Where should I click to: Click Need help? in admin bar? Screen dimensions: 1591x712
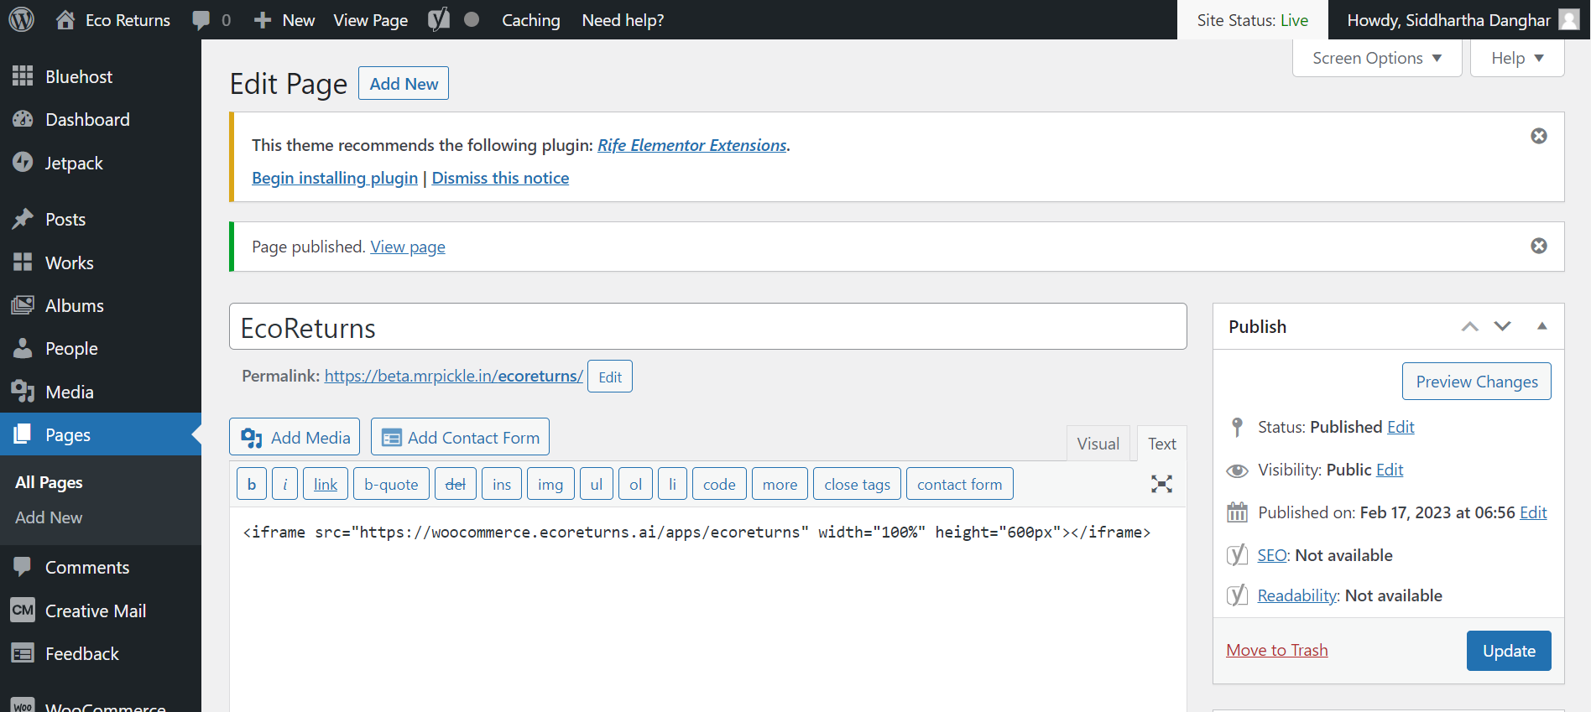coord(623,20)
